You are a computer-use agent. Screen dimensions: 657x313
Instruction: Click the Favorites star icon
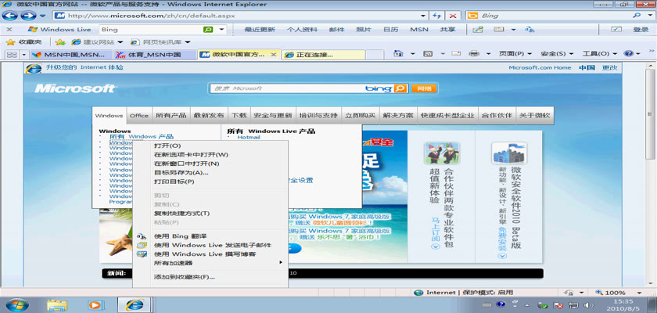click(x=10, y=41)
